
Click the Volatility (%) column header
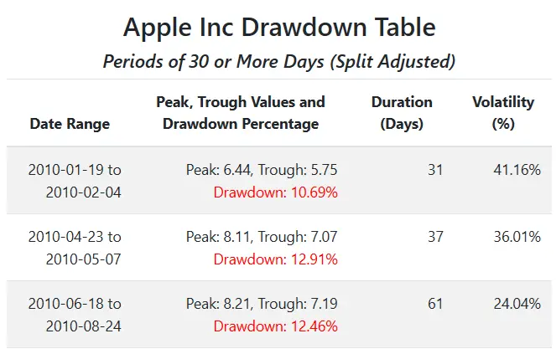pos(503,113)
